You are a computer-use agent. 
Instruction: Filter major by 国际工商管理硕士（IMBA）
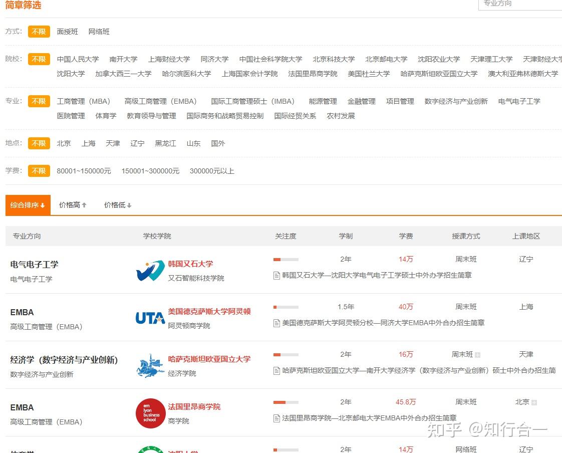tap(254, 102)
